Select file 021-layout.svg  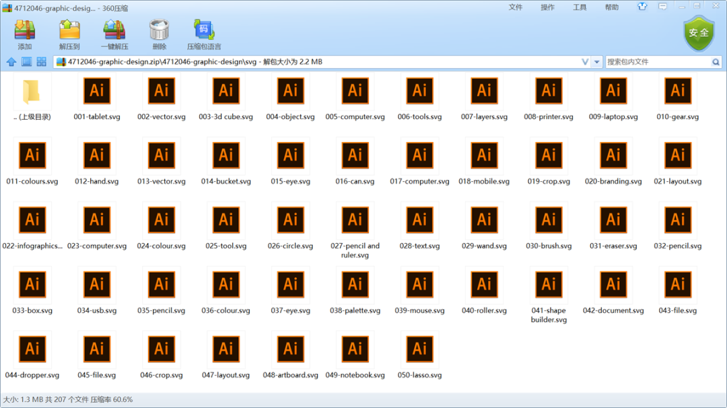[678, 163]
